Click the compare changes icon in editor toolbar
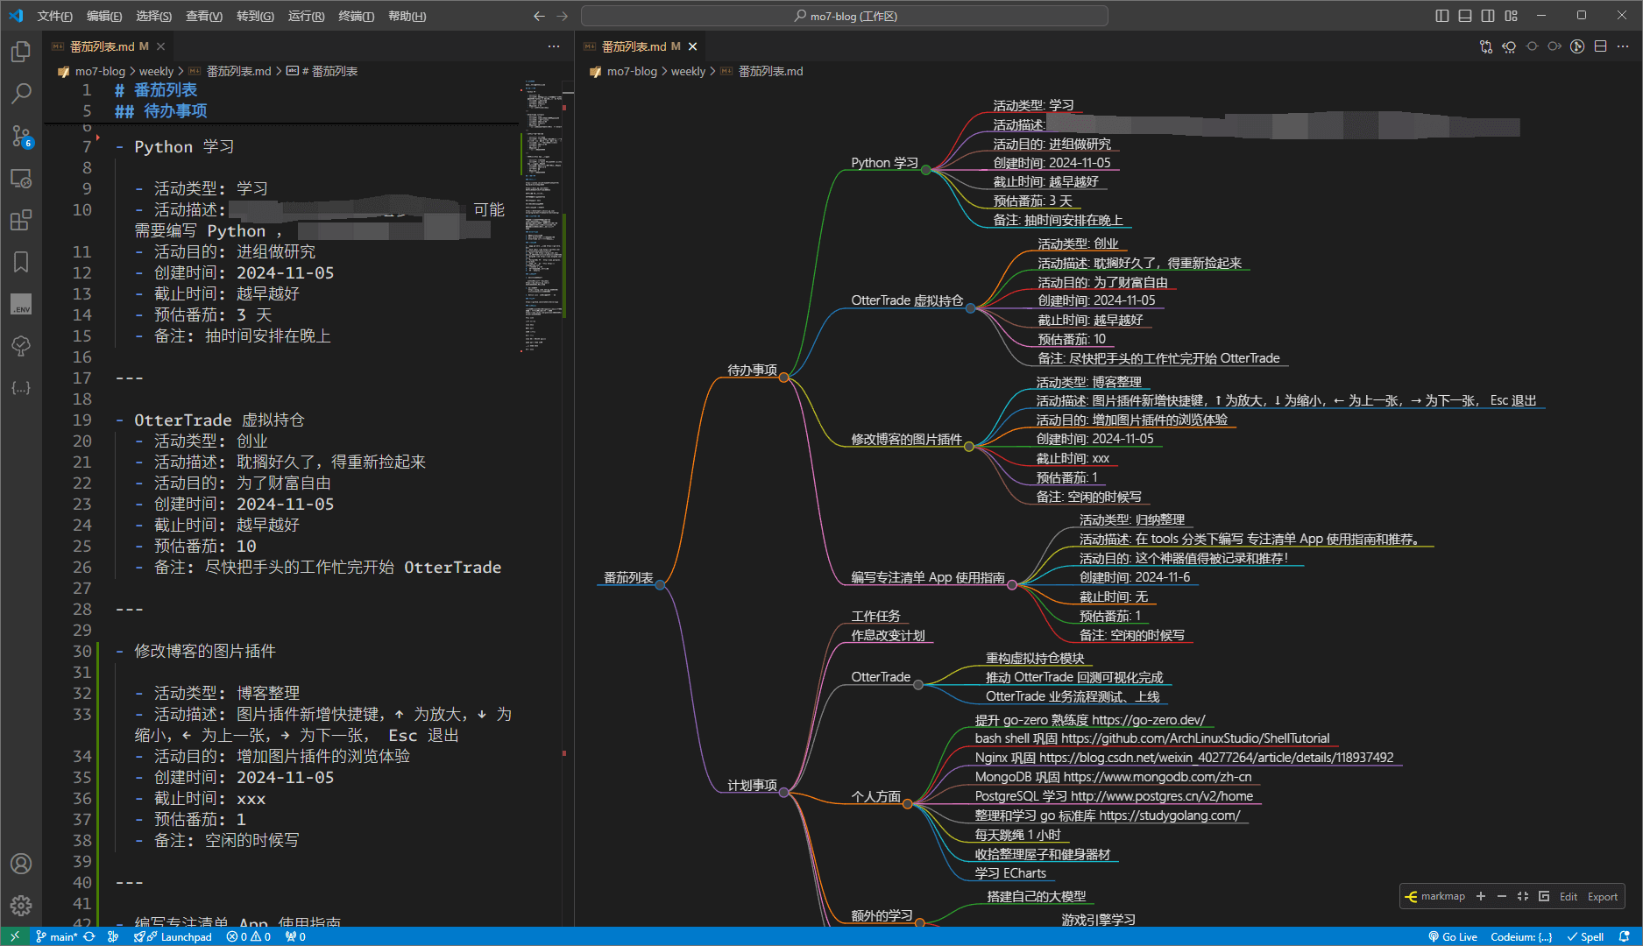This screenshot has width=1643, height=946. [1486, 46]
